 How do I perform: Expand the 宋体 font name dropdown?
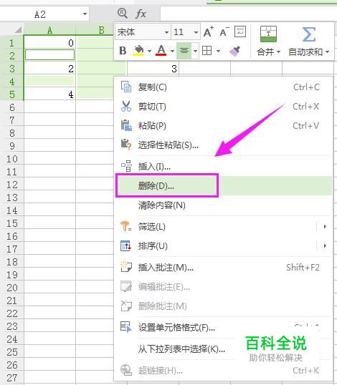[166, 32]
